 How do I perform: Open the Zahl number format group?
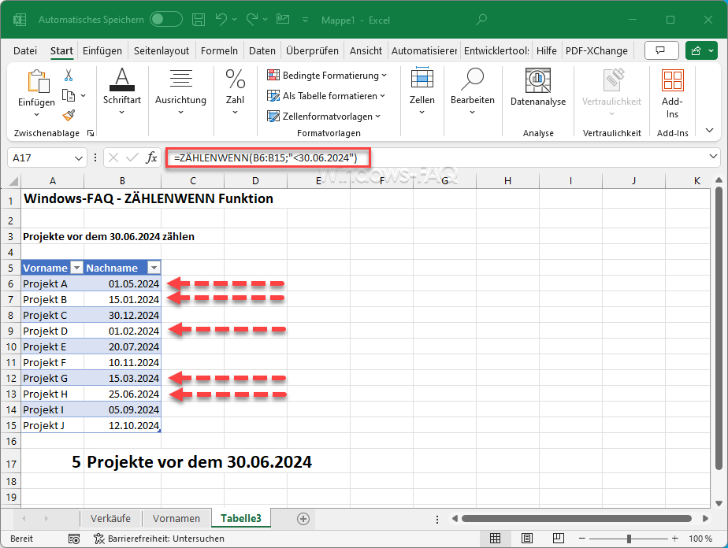pos(235,92)
